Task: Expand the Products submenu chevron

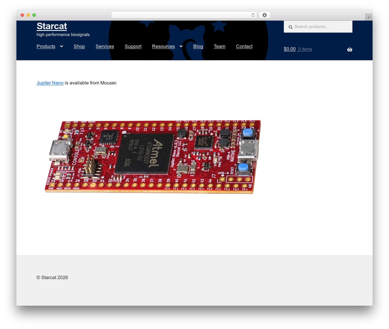Action: coord(61,46)
